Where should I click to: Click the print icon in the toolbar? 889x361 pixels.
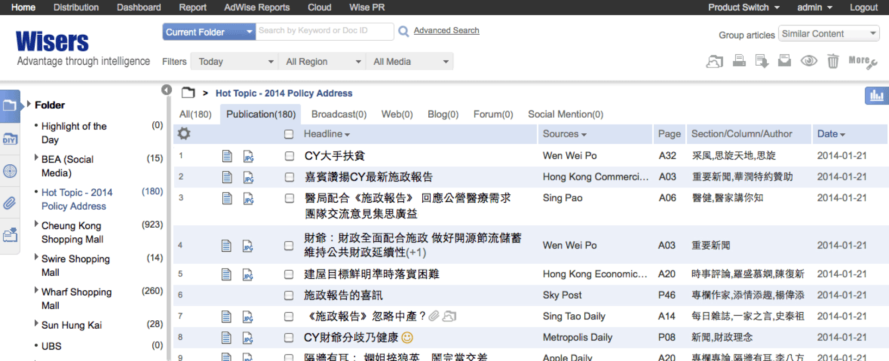(x=739, y=61)
